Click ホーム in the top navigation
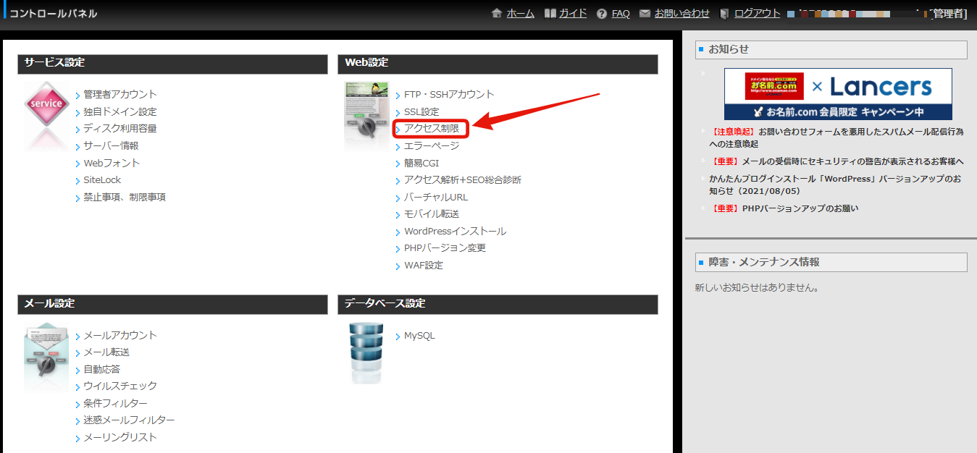This screenshot has width=977, height=453. (520, 14)
